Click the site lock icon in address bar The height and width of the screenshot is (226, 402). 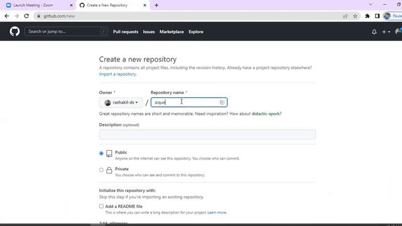point(39,16)
